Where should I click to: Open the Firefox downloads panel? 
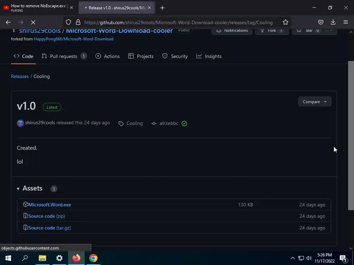coord(333,22)
